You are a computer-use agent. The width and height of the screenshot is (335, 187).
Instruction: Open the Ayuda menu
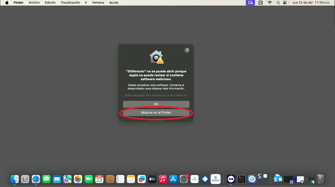point(114,3)
